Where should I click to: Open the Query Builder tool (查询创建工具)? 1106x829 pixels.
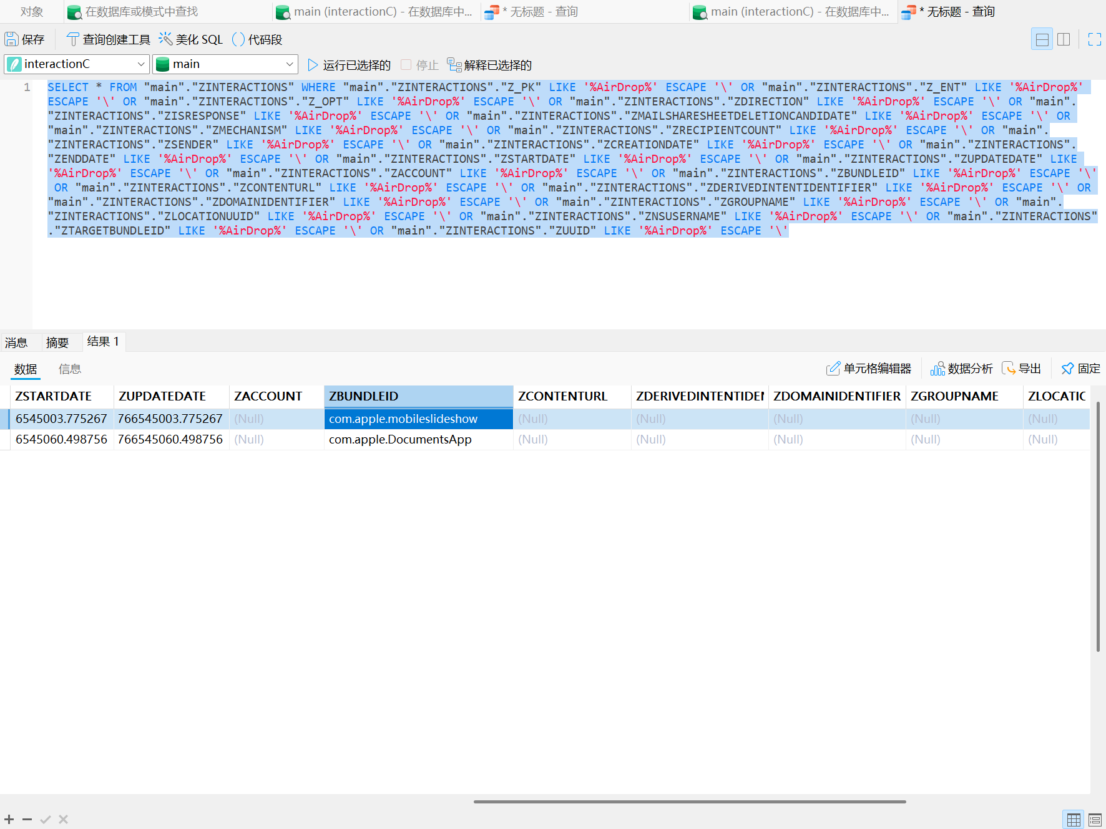109,39
